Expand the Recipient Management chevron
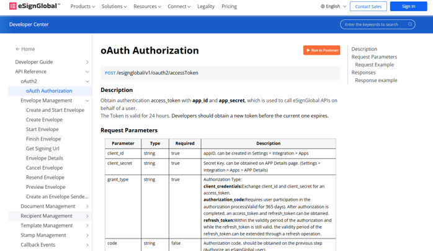 (x=87, y=216)
